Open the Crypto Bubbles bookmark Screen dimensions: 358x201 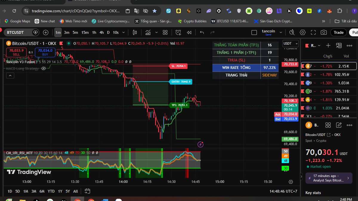[x=192, y=21]
